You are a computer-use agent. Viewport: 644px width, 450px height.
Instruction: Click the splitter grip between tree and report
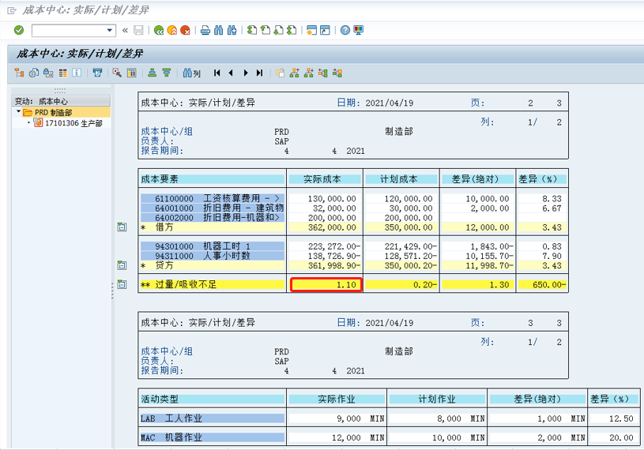(112, 291)
